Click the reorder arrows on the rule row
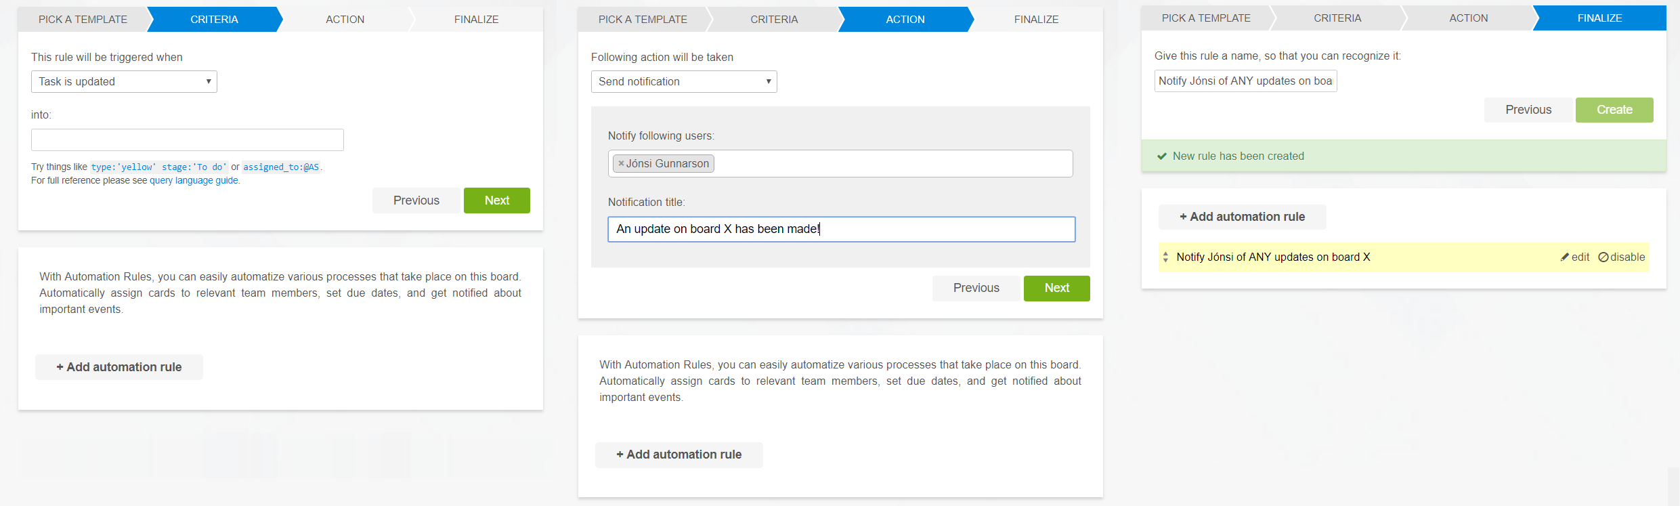Image resolution: width=1680 pixels, height=506 pixels. tap(1165, 257)
